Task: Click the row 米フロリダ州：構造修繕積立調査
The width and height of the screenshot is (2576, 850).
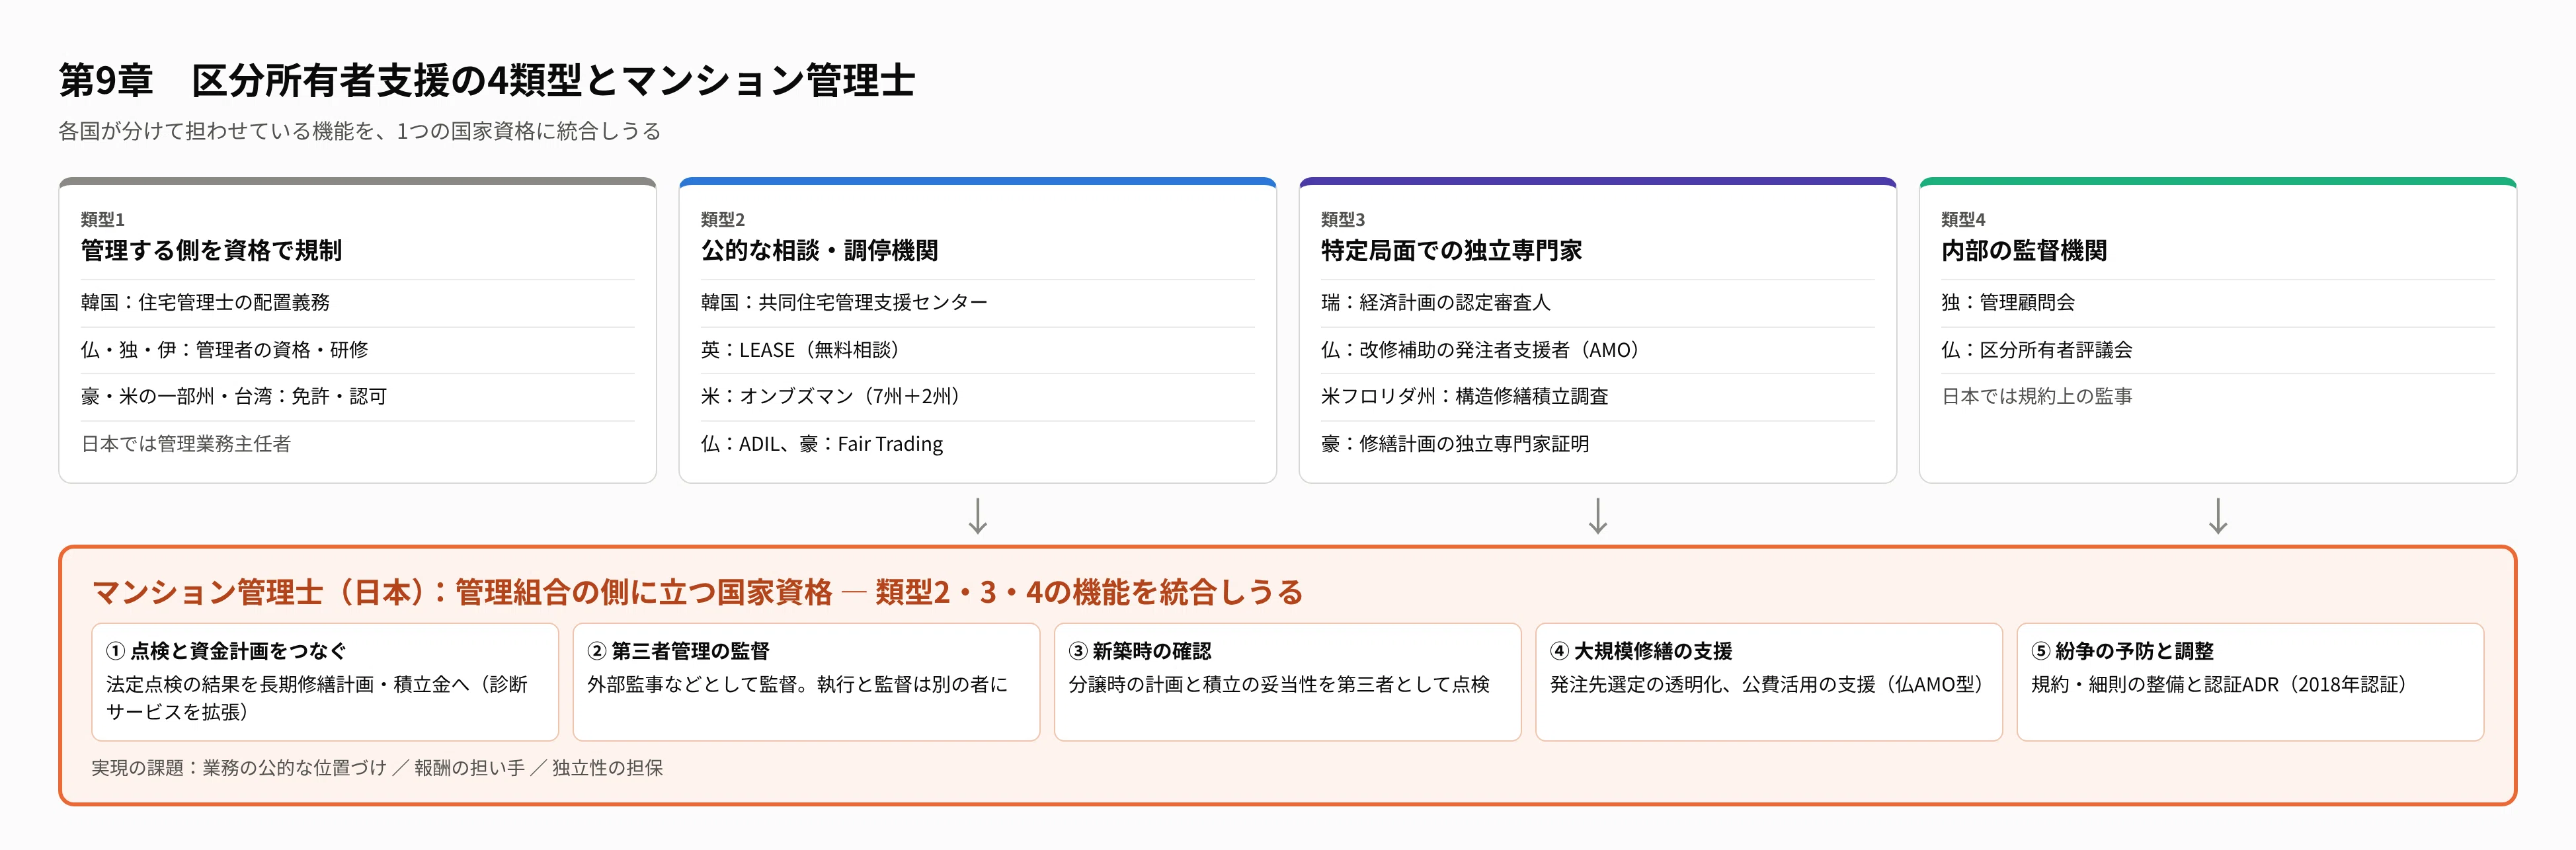Action: click(1597, 396)
